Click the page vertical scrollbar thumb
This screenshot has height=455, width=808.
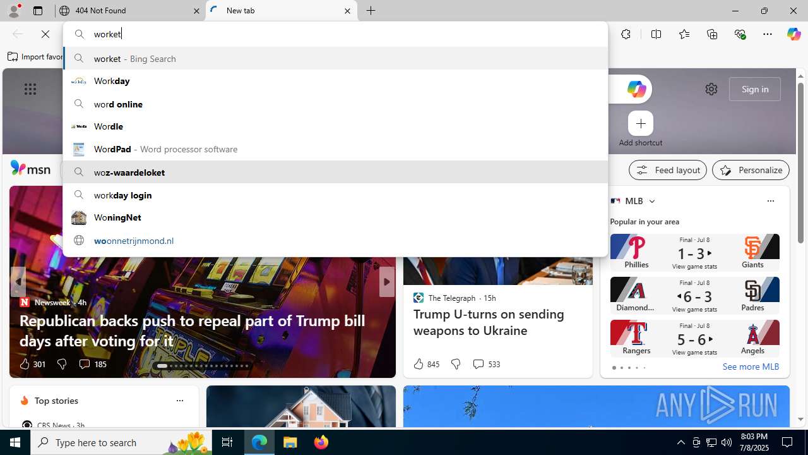pyautogui.click(x=800, y=162)
